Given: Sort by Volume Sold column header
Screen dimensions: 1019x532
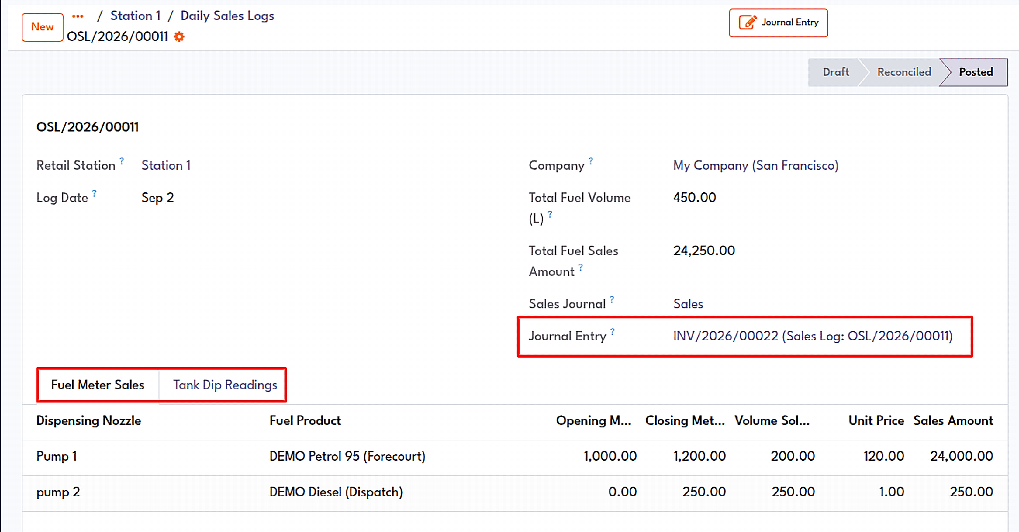Looking at the screenshot, I should pos(772,421).
